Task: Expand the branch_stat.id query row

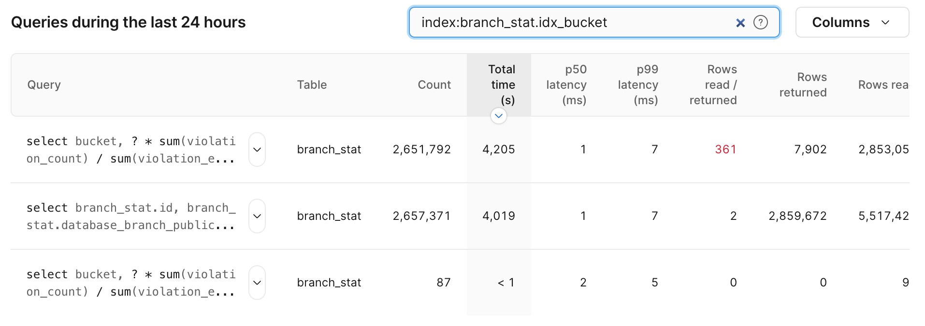Action: coord(257,216)
